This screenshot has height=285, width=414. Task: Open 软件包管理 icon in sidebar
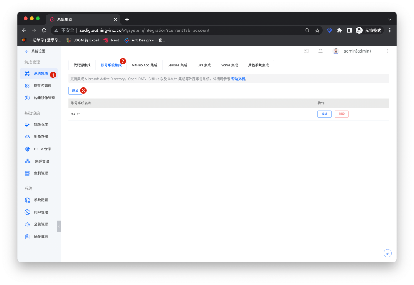[x=27, y=86]
